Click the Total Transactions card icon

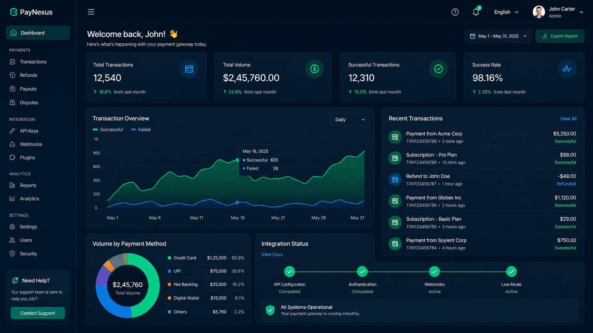(x=189, y=69)
